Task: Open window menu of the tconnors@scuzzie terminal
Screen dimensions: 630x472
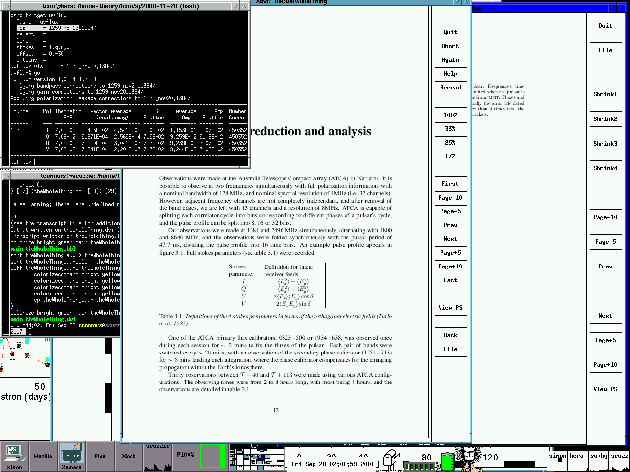Action: tap(6, 176)
